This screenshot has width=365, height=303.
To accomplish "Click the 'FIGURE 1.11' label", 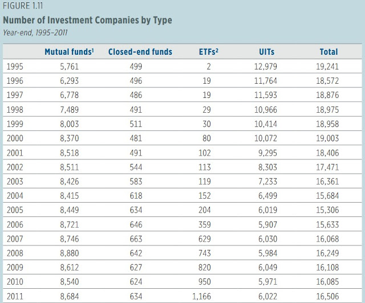I will (23, 6).
